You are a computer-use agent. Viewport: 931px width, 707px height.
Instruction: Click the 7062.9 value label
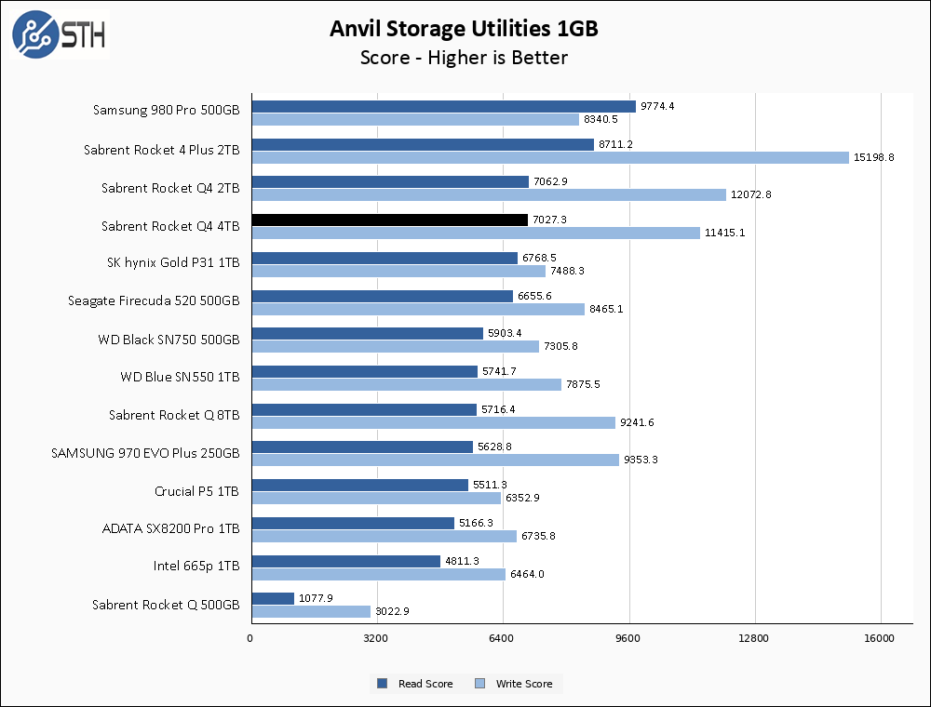550,181
